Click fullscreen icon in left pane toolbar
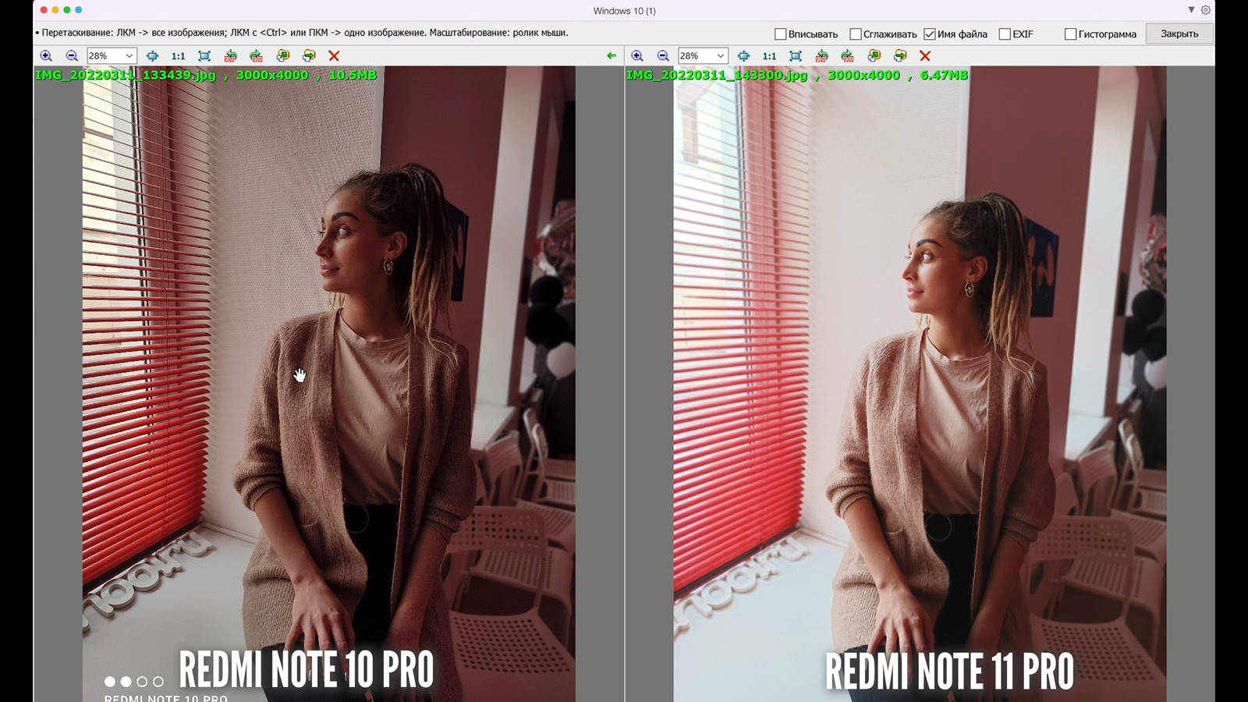Screen dimensions: 1248x702 (x=204, y=56)
